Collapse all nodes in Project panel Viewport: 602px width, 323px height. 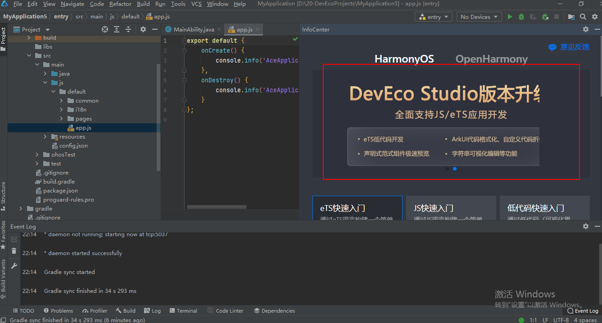click(128, 29)
